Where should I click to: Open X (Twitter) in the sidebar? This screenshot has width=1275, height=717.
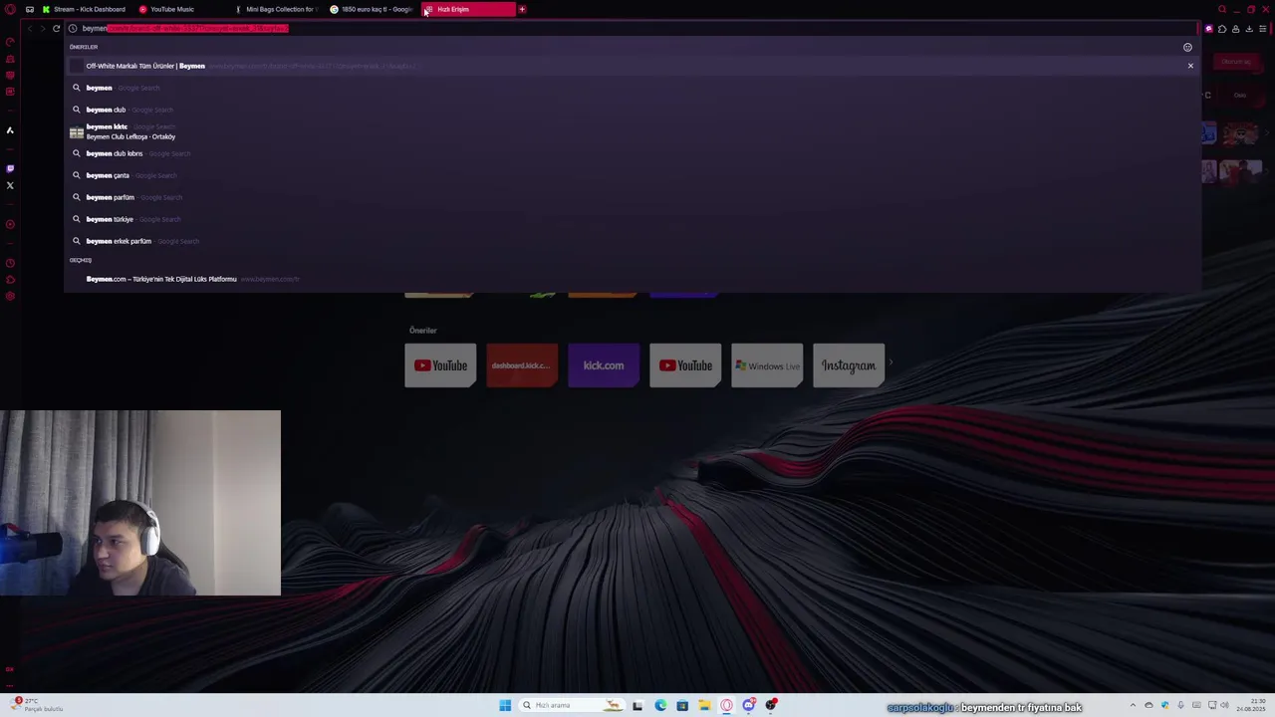tap(10, 185)
